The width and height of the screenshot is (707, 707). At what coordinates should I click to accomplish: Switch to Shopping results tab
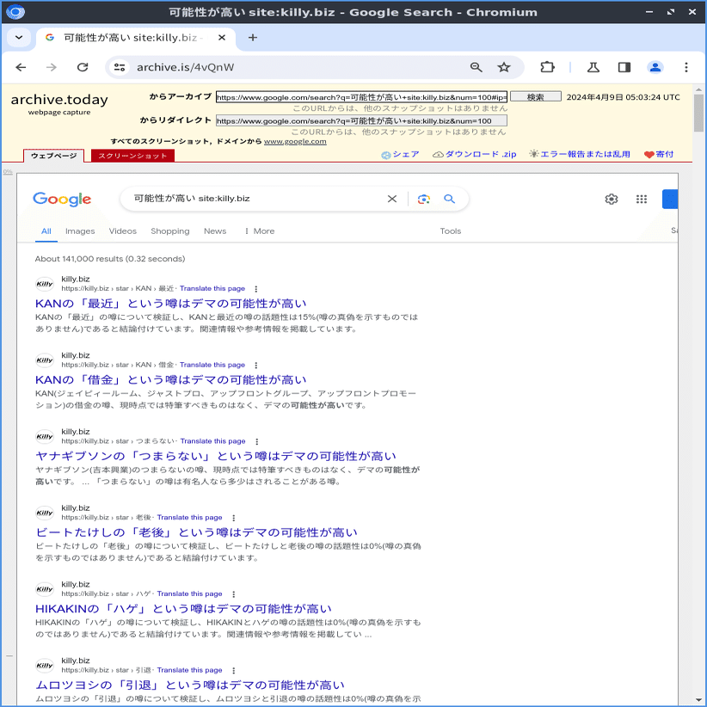[170, 231]
